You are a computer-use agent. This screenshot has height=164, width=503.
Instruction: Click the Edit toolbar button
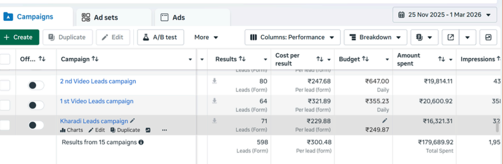(113, 37)
